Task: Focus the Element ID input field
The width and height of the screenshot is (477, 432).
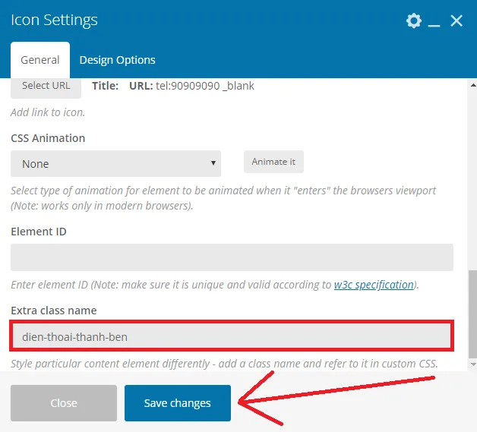Action: [232, 257]
